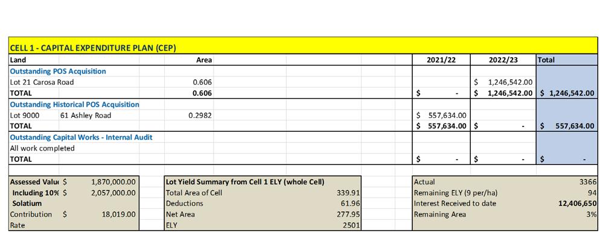Click Outstanding Historical POS Acquisition heading
The height and width of the screenshot is (239, 606).
coord(75,105)
